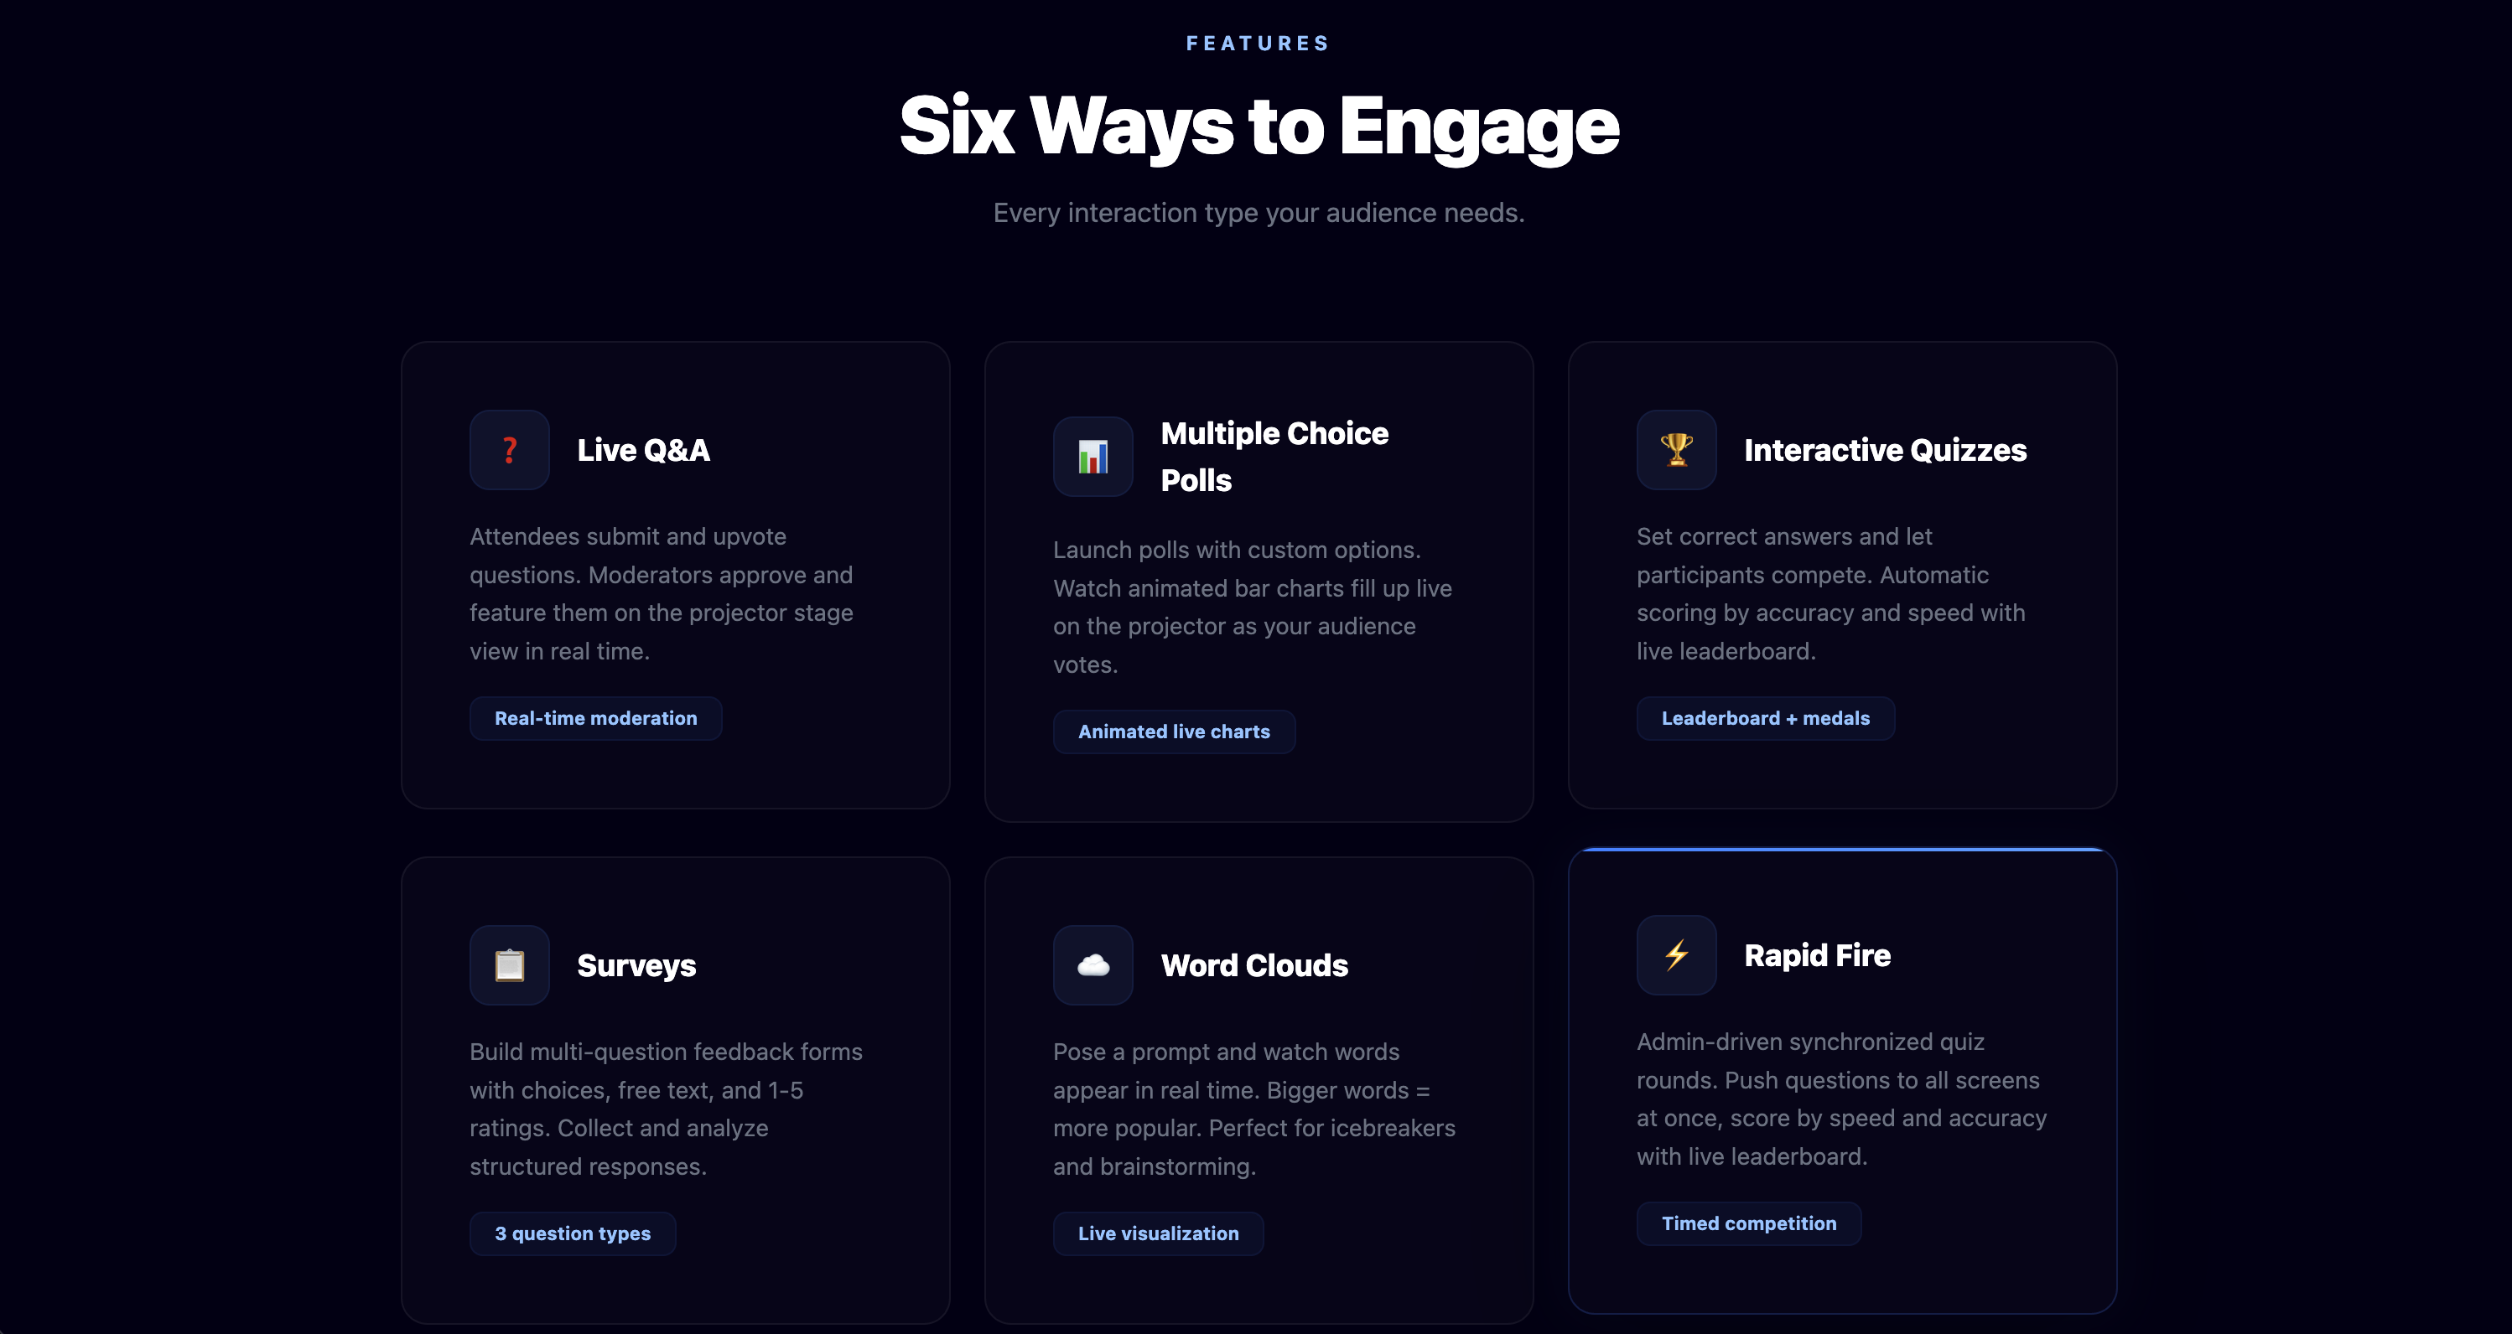Click the bar chart Multiple Choice Polls icon

[x=1093, y=456]
